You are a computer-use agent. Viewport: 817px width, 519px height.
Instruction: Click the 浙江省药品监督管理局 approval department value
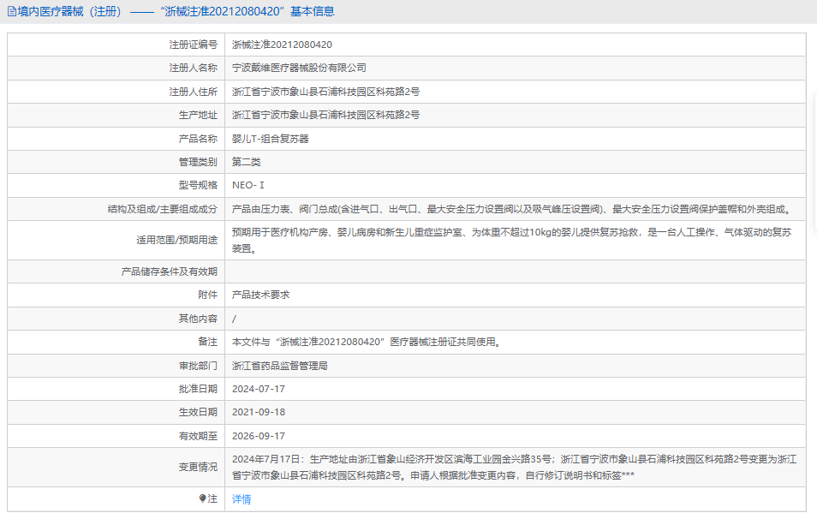point(280,366)
